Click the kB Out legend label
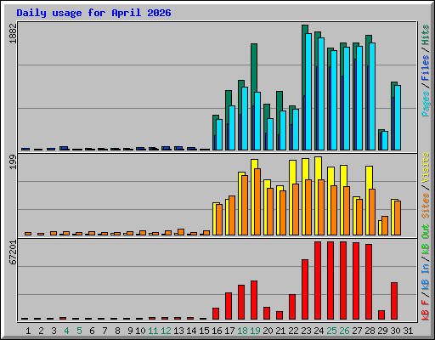Screen dimensions: 435x340 coord(426,240)
